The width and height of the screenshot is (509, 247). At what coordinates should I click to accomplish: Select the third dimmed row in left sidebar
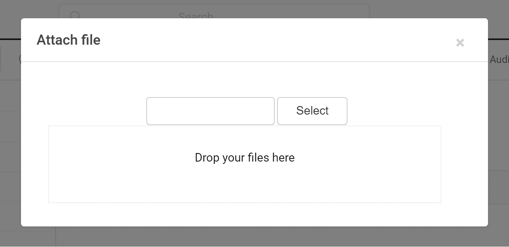(10, 157)
